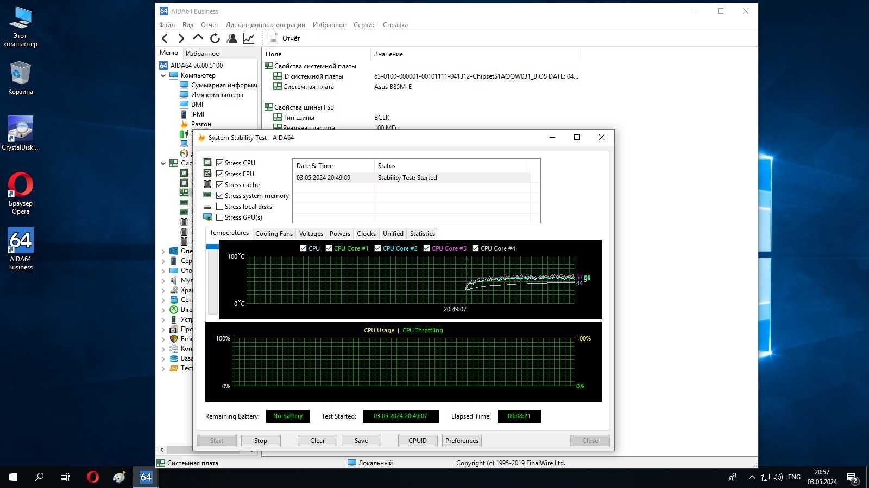Click the volume speaker tray icon
The height and width of the screenshot is (488, 869).
click(x=778, y=477)
